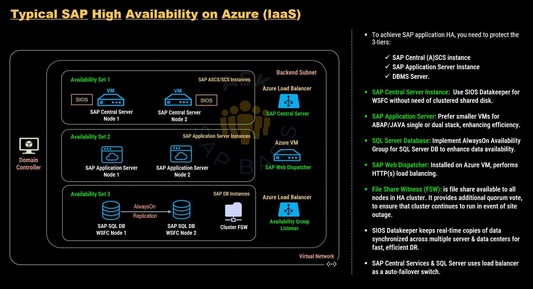Image resolution: width=533 pixels, height=289 pixels.
Task: Click the SAP SQL DB WSFC Node 2 database icon
Action: [181, 210]
